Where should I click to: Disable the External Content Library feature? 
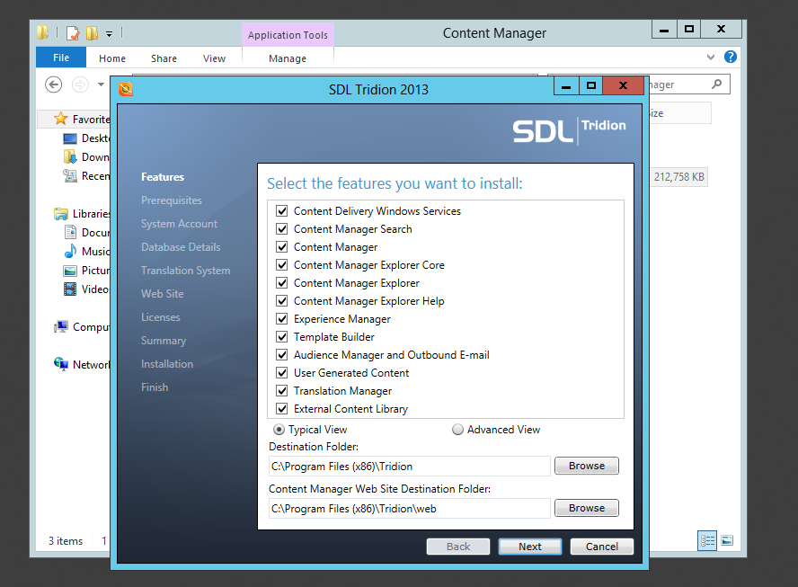coord(282,409)
